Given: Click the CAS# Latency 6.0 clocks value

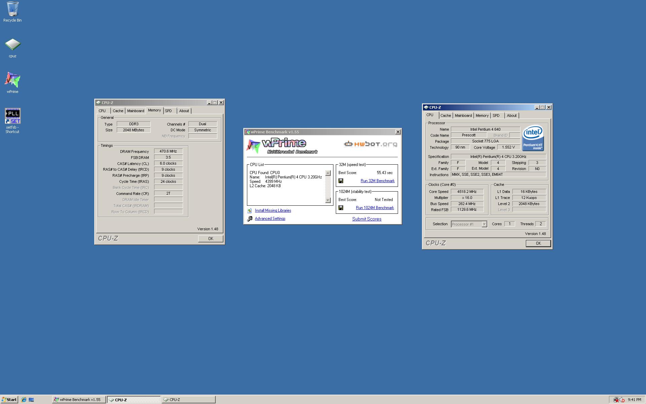Looking at the screenshot, I should 168,164.
